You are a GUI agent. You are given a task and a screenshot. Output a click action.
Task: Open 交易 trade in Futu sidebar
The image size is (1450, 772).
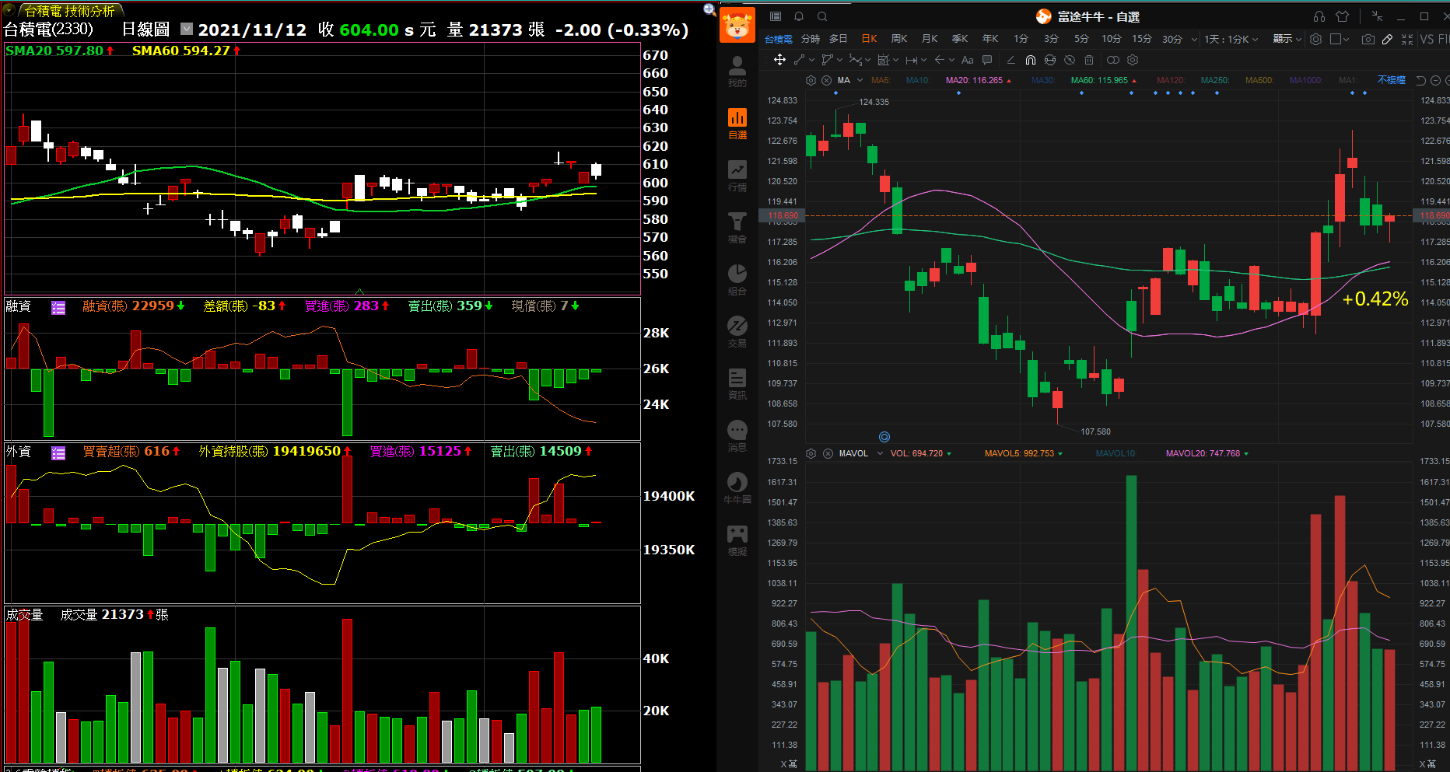coord(737,332)
